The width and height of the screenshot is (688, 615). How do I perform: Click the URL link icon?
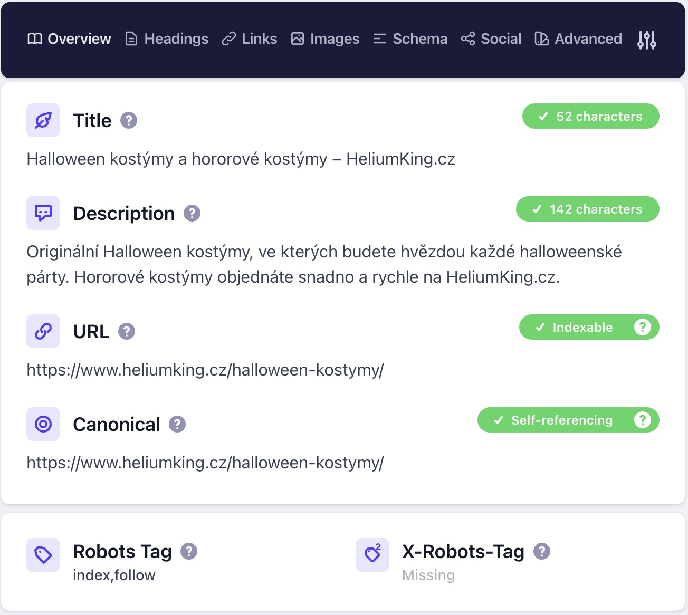point(43,331)
